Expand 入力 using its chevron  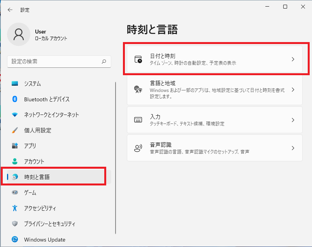293,120
